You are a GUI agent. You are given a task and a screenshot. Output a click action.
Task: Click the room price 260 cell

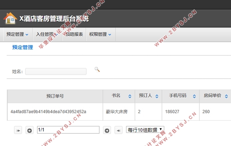point(215,112)
